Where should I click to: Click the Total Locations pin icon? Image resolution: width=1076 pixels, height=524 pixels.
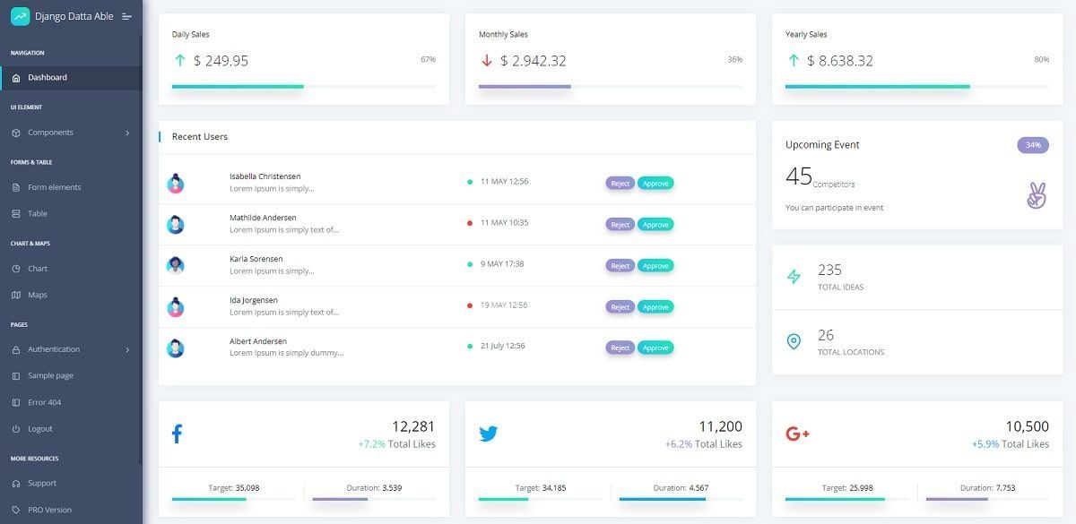pyautogui.click(x=793, y=340)
